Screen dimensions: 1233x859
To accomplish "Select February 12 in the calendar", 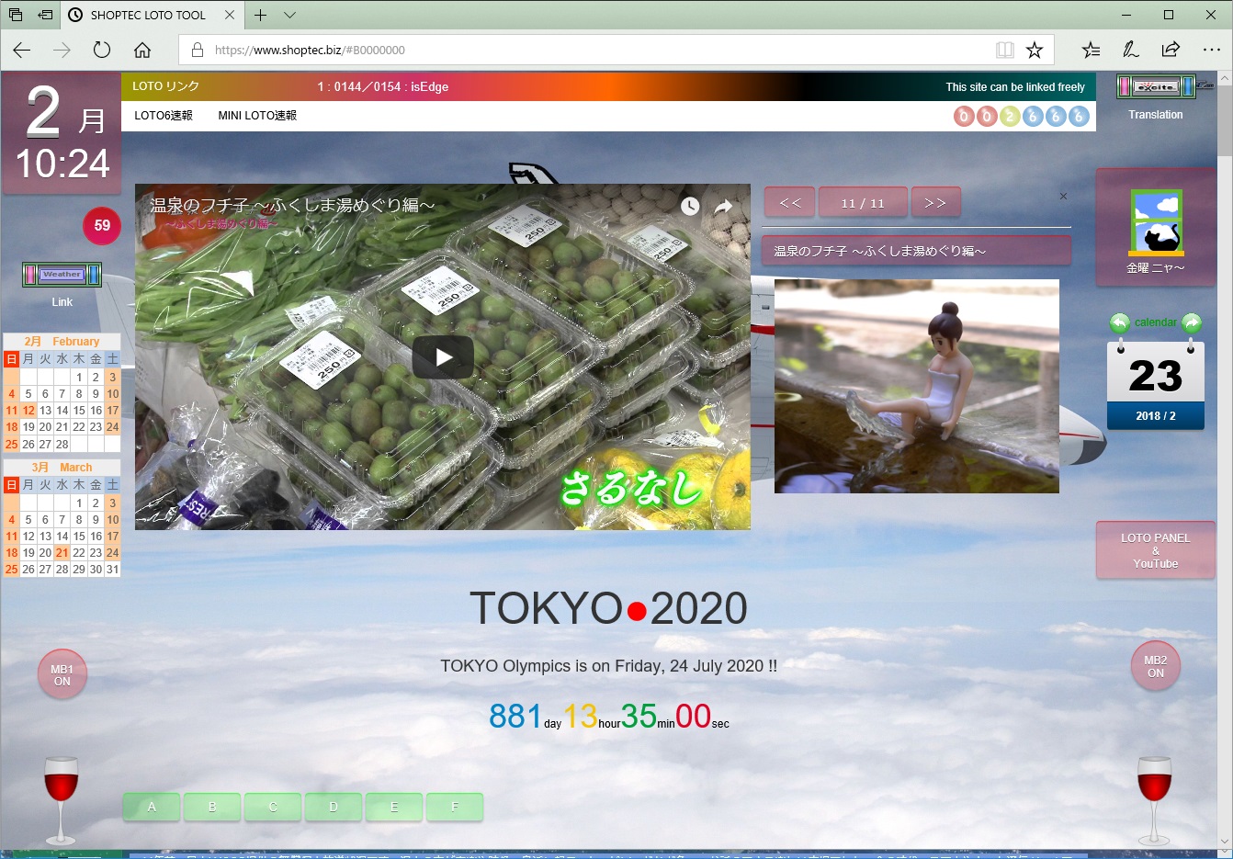I will (x=28, y=411).
